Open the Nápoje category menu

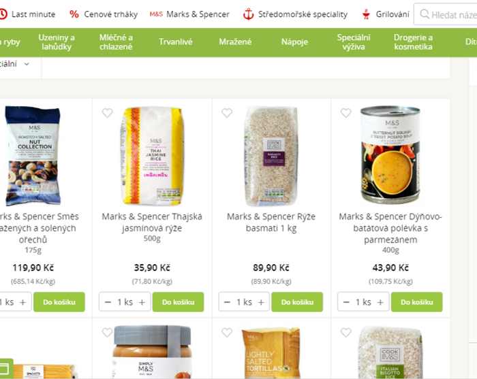[x=294, y=42]
